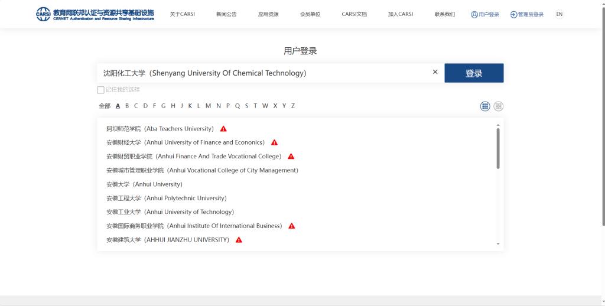Click warning icon beside Aba Teachers University

(x=223, y=129)
